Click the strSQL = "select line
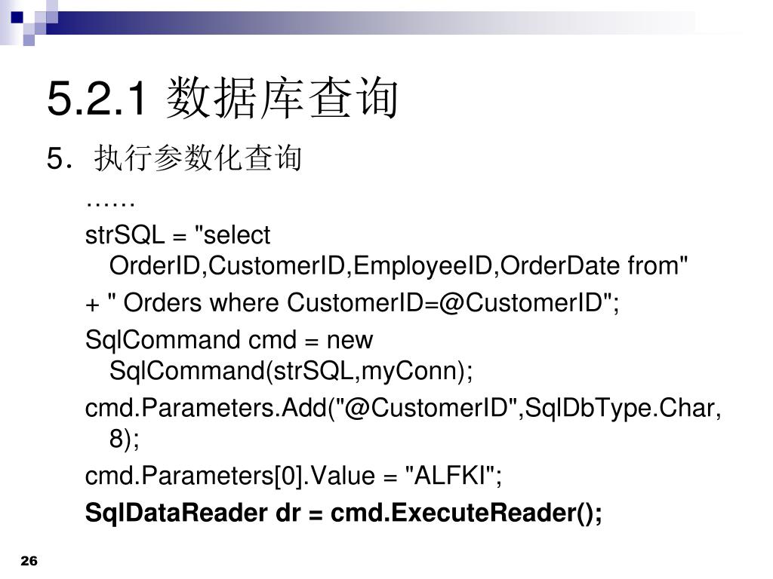 [x=177, y=235]
